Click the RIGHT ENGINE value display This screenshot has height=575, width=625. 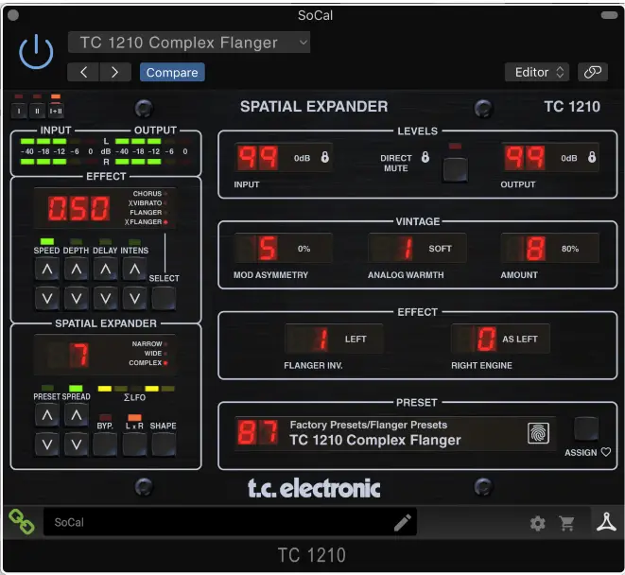[x=500, y=339]
